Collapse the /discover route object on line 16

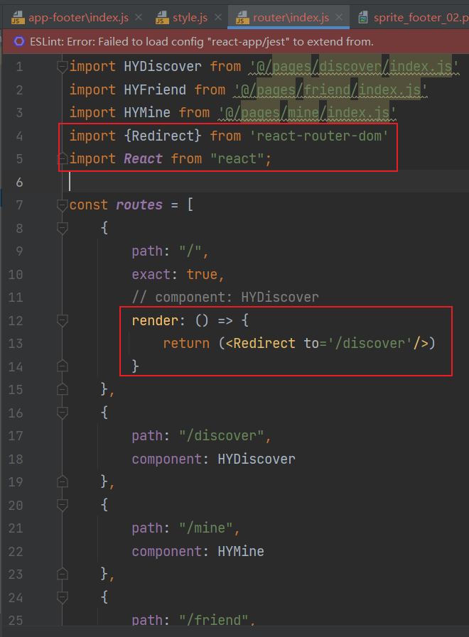[63, 413]
